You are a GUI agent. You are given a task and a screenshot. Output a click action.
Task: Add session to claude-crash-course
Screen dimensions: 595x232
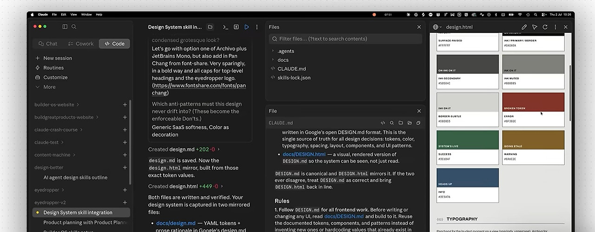125,130
